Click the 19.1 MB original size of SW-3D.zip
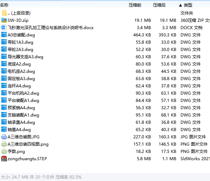The width and height of the screenshot is (210, 181). [143, 20]
